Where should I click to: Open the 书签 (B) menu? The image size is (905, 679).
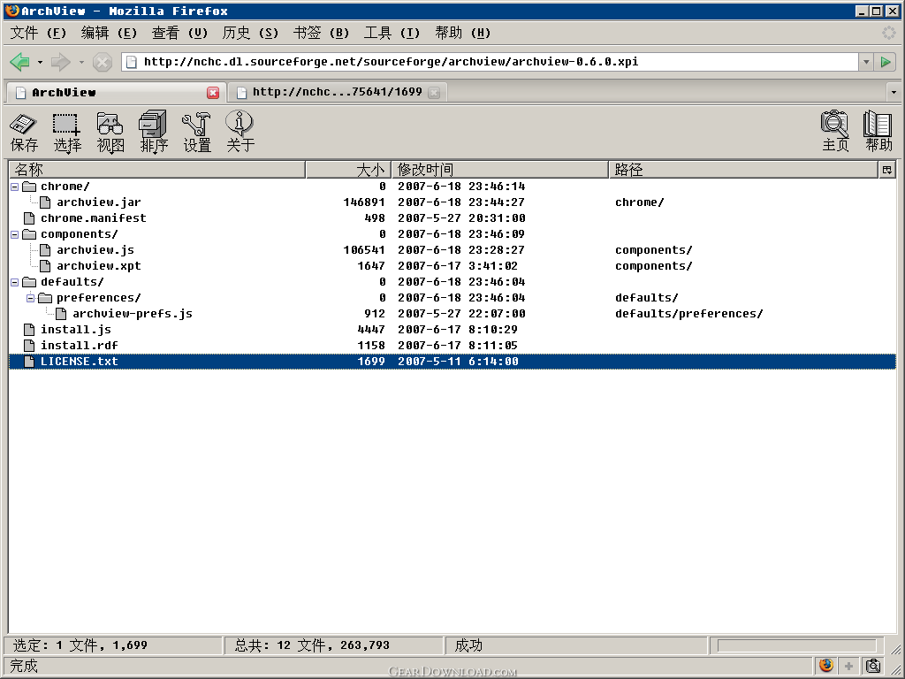click(321, 33)
